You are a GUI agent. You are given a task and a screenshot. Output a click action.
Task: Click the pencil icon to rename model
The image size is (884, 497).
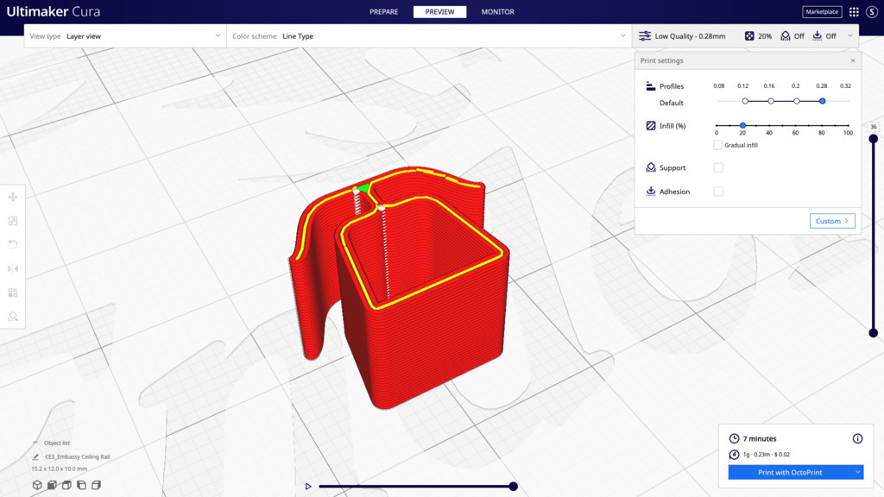35,456
